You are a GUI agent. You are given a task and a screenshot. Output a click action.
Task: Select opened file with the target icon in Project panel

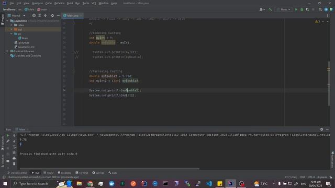tap(34, 16)
